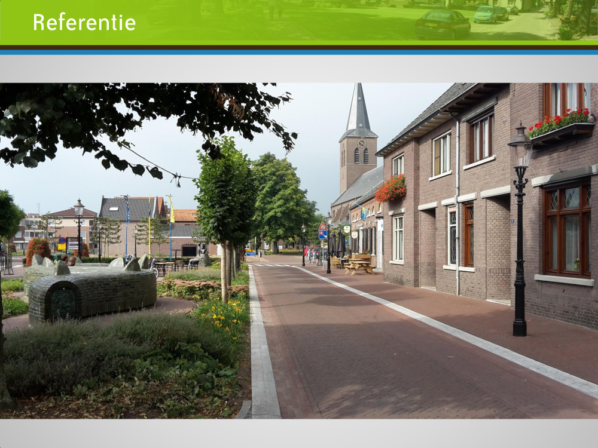Click the street photograph on the slide
This screenshot has width=598, height=448.
pos(299,251)
